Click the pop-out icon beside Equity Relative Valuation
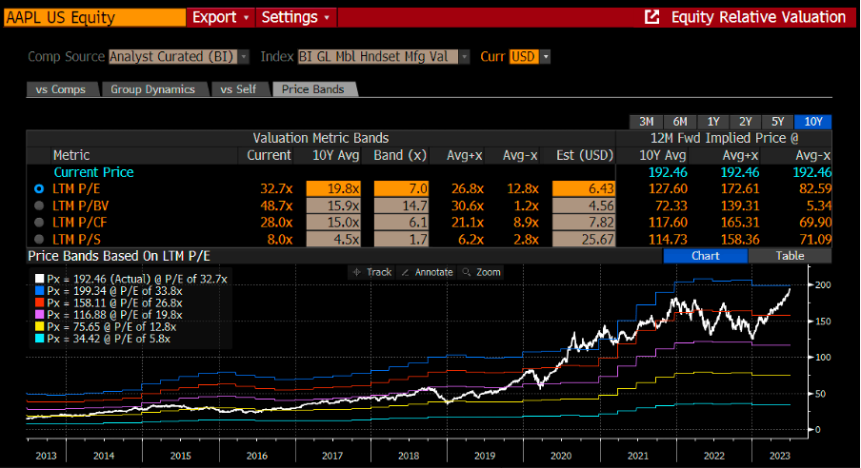 [x=651, y=17]
